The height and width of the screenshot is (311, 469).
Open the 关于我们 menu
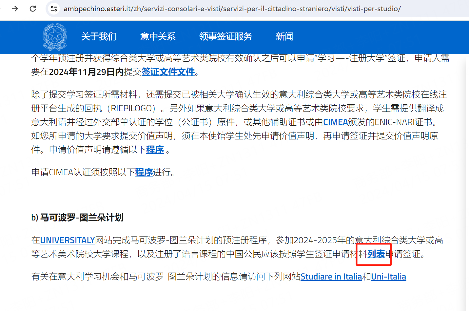(99, 36)
